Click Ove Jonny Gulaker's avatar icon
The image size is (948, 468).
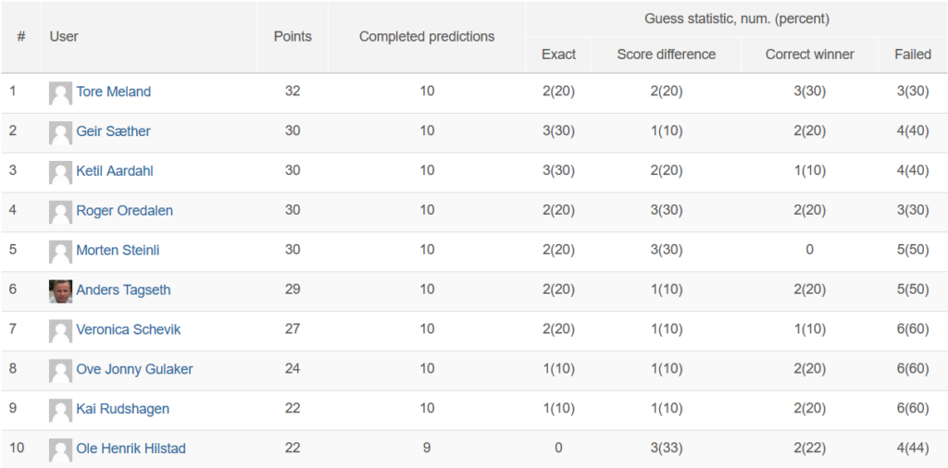point(60,371)
